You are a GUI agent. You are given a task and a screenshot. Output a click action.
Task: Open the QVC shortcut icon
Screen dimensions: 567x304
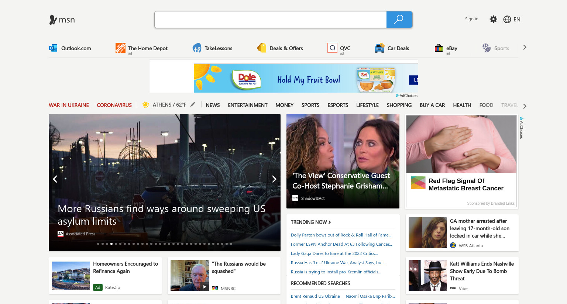(332, 48)
